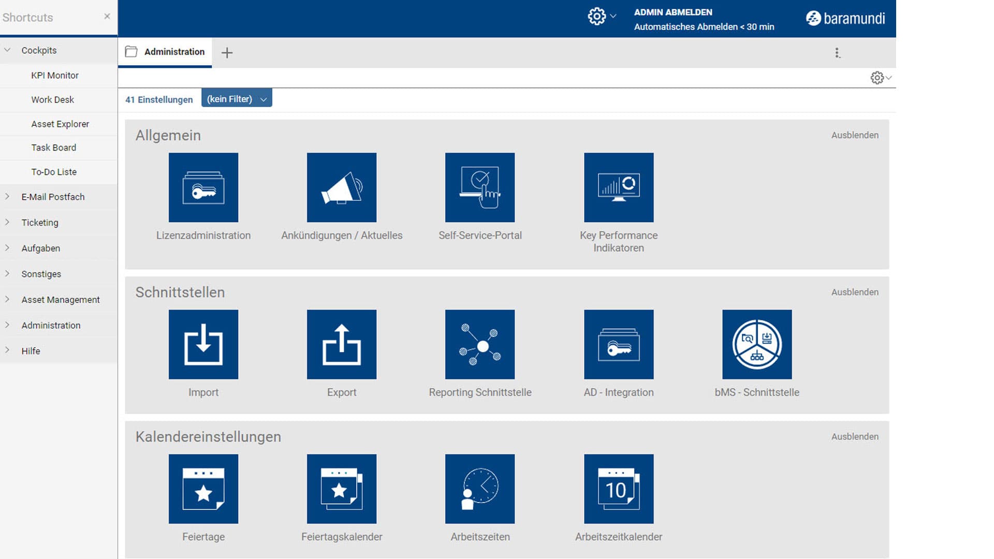This screenshot has height=559, width=994.
Task: Open KPI Monitor in sidebar
Action: [x=55, y=76]
